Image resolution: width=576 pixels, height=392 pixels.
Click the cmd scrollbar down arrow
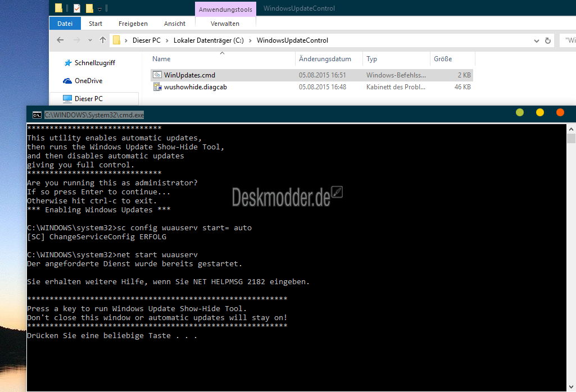pos(571,387)
